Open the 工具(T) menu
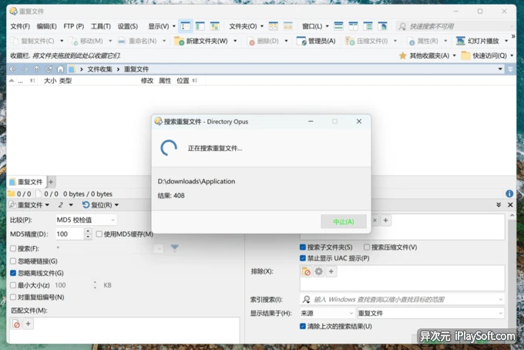This screenshot has height=350, width=524. coord(100,26)
